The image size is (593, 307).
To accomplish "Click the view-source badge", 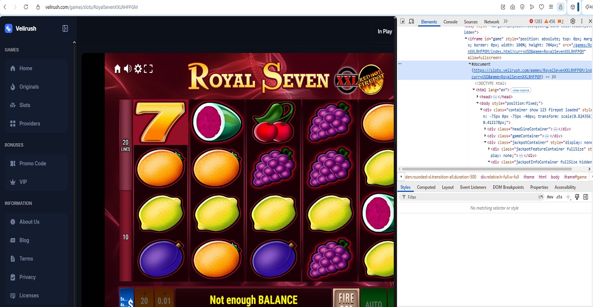I will tap(521, 90).
